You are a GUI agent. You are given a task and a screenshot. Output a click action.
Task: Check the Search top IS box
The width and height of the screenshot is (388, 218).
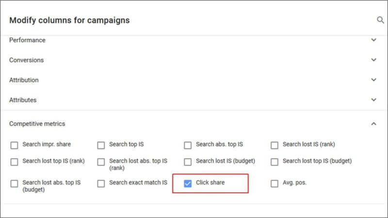101,145
